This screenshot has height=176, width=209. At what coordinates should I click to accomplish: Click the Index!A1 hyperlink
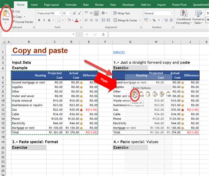[x=119, y=52]
